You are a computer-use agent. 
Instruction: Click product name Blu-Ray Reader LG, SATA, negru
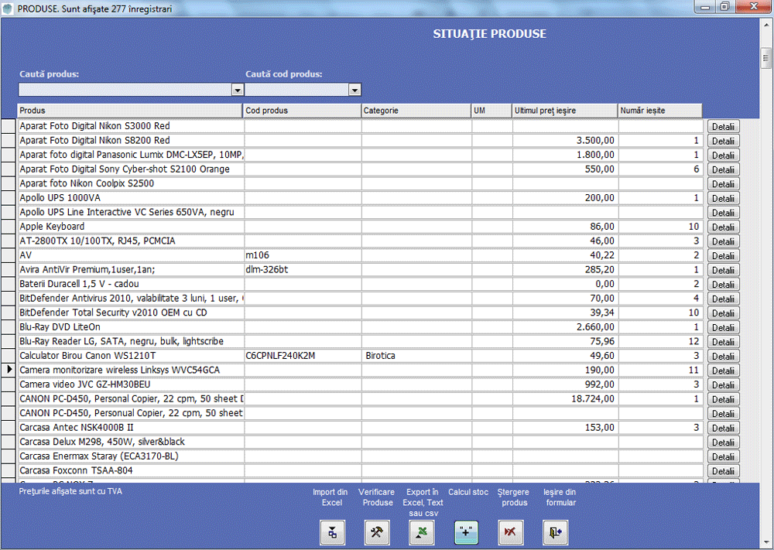[x=122, y=341]
